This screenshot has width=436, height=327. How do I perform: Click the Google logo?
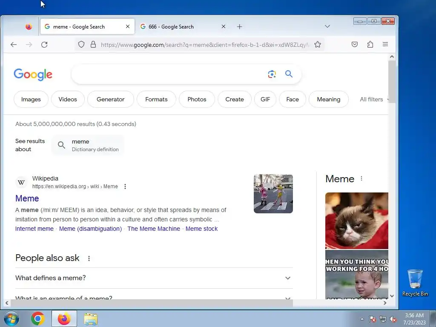(x=33, y=75)
